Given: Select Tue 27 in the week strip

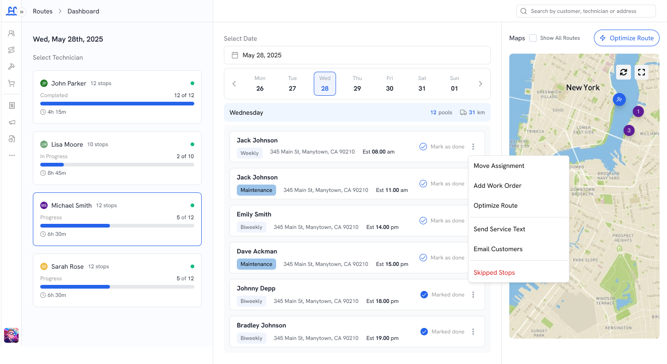Looking at the screenshot, I should pyautogui.click(x=292, y=84).
